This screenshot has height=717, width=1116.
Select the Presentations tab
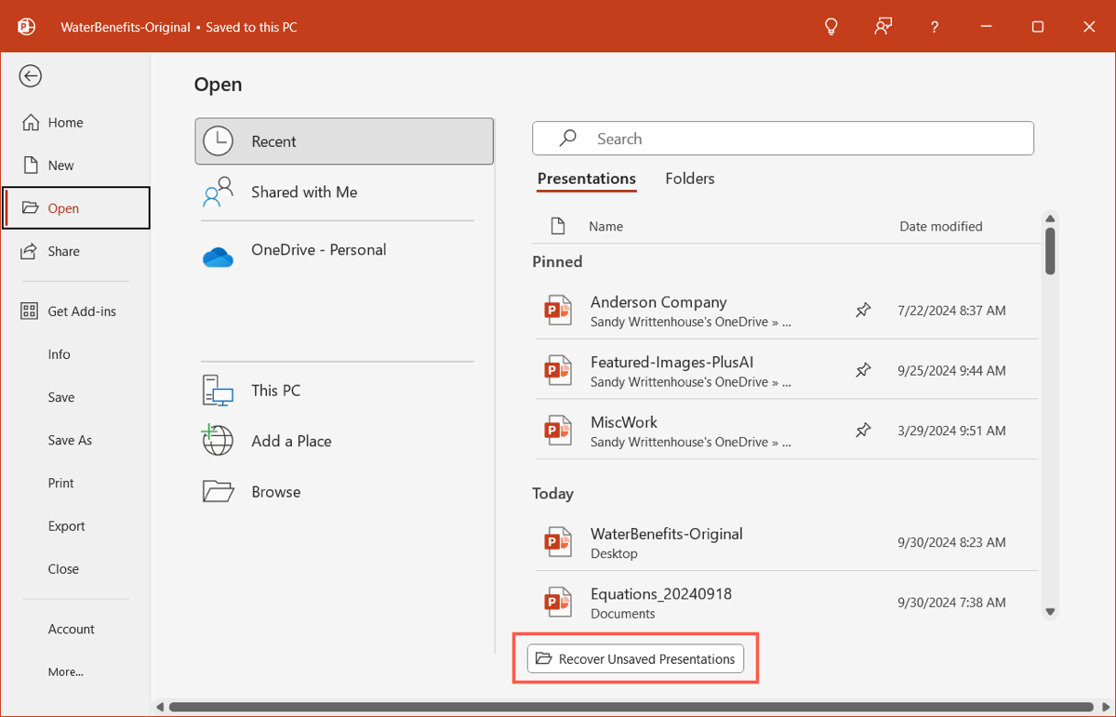[586, 179]
